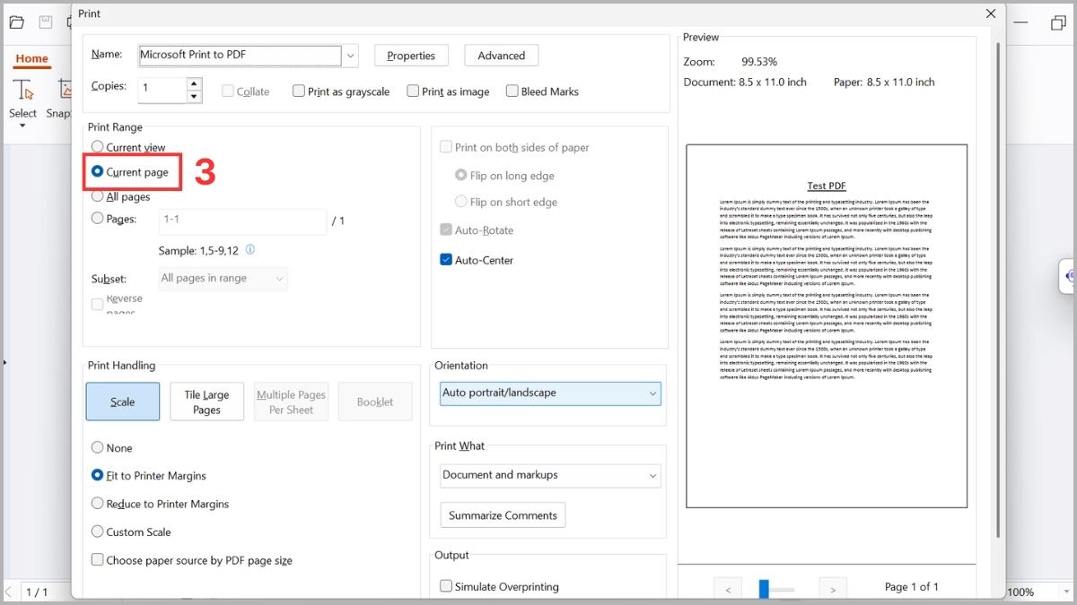1077x605 pixels.
Task: Disable the Auto-Center checkbox
Action: coord(445,259)
